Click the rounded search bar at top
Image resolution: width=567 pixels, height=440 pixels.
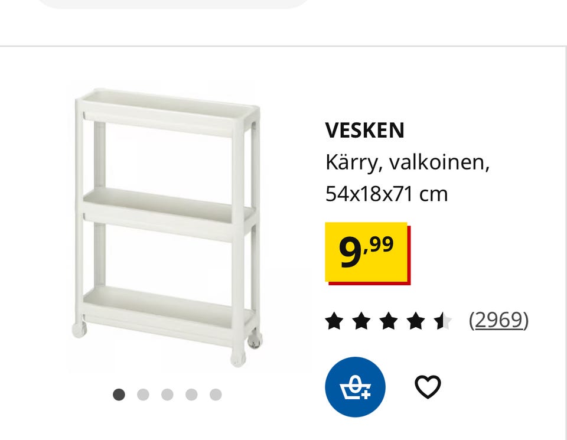click(173, 4)
